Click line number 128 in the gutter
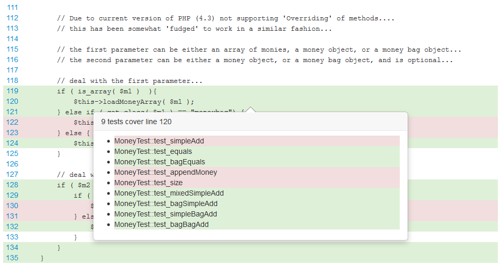The width and height of the screenshot is (501, 265). 13,185
